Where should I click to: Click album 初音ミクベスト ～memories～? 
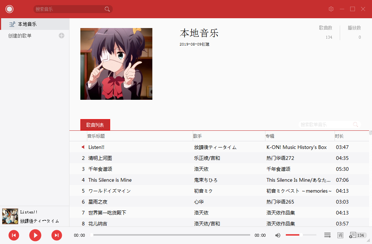tap(299, 191)
